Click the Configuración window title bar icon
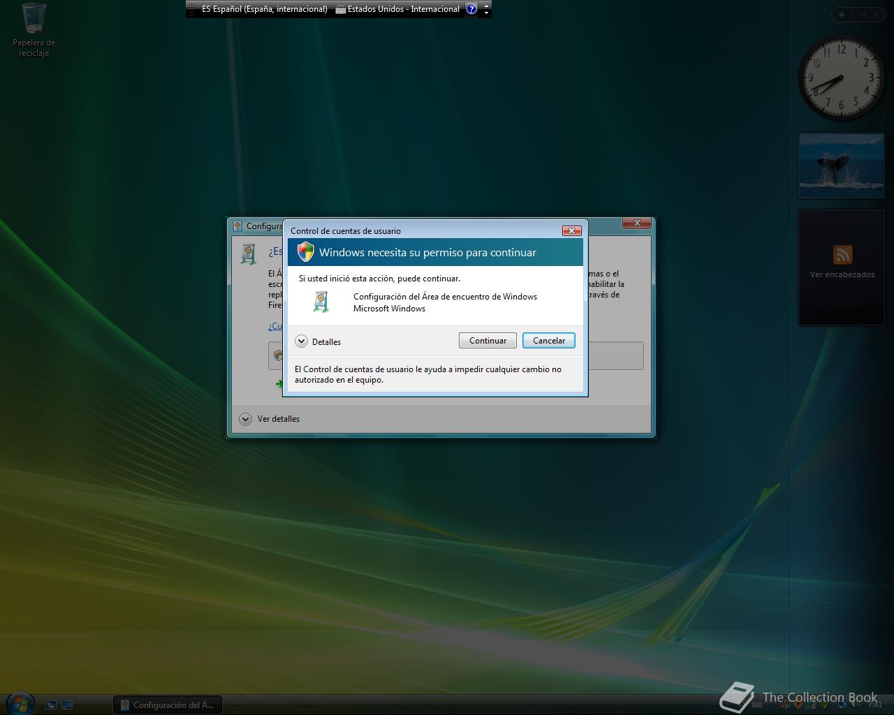Viewport: 894px width, 715px height. pyautogui.click(x=237, y=226)
